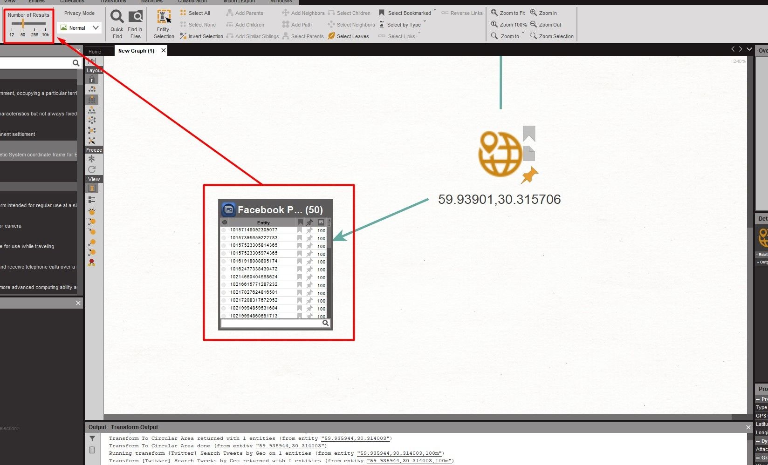Screen dimensions: 768x465
Task: Click Select None in the ribbon
Action: pyautogui.click(x=198, y=25)
